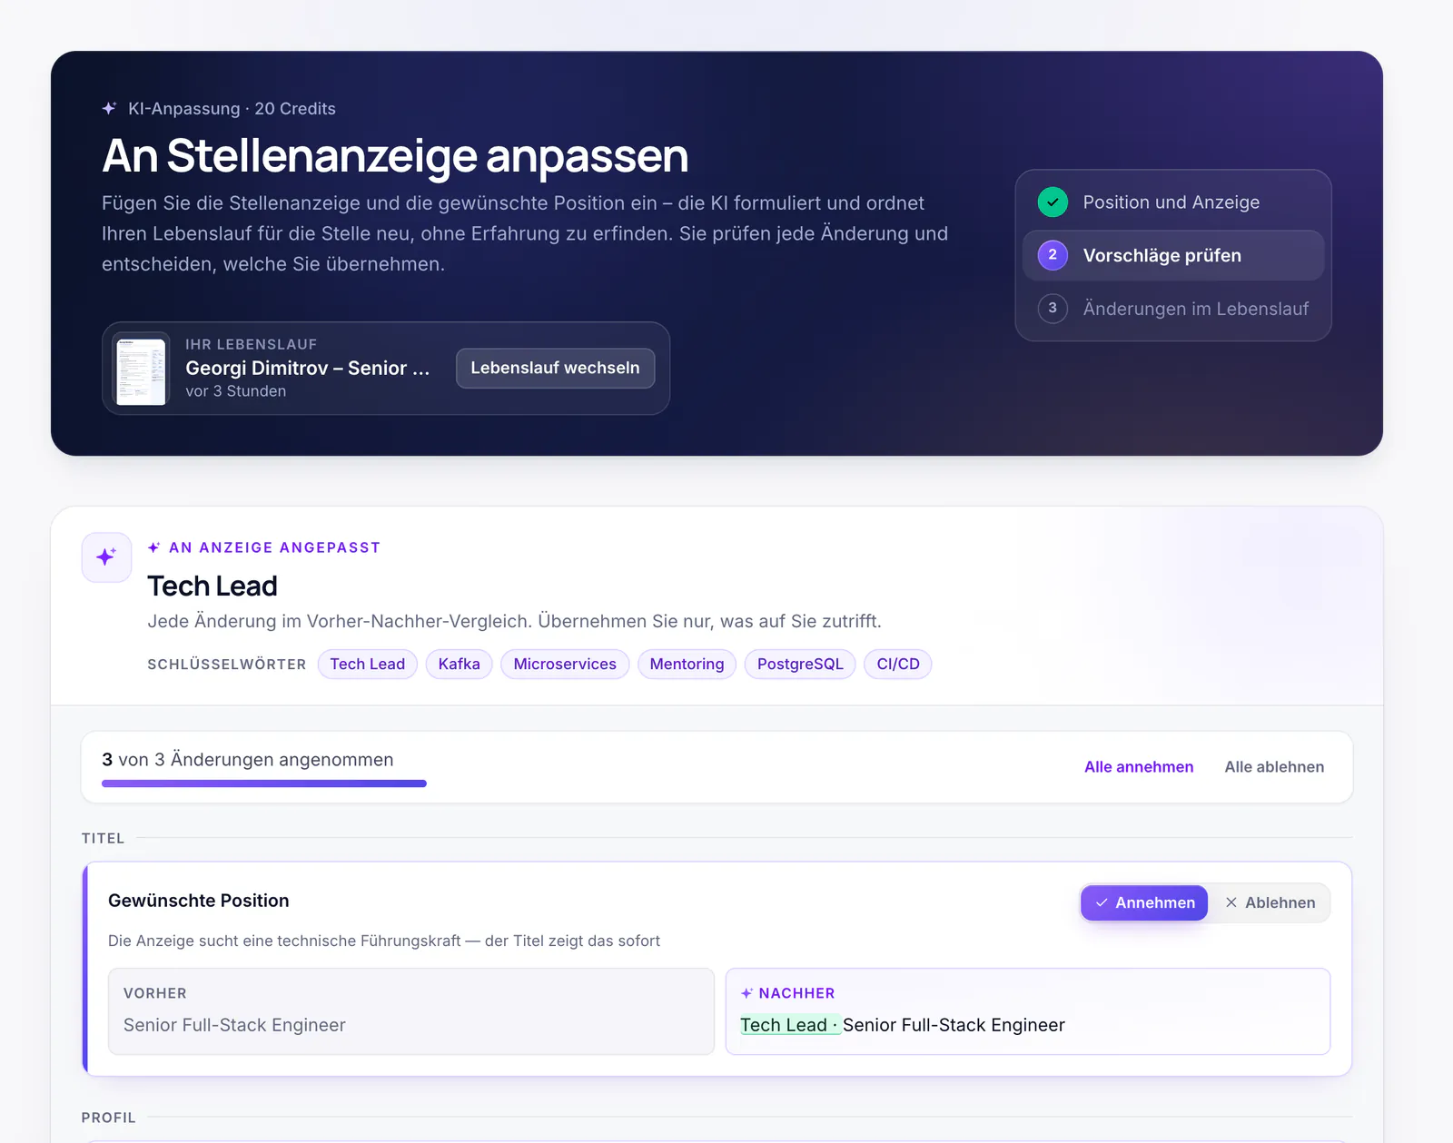This screenshot has height=1143, width=1453.
Task: Click the NACHHER box with new title
Action: 1028,1011
